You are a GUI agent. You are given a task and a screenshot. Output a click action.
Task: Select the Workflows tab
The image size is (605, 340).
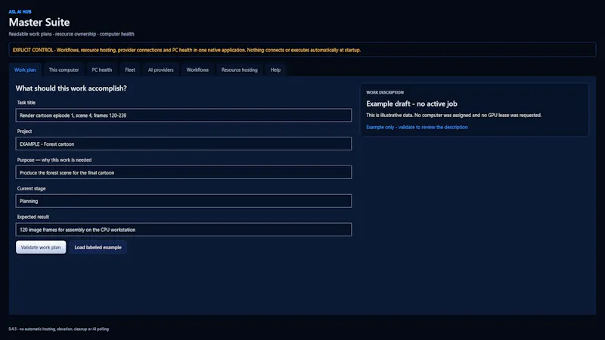coord(197,70)
